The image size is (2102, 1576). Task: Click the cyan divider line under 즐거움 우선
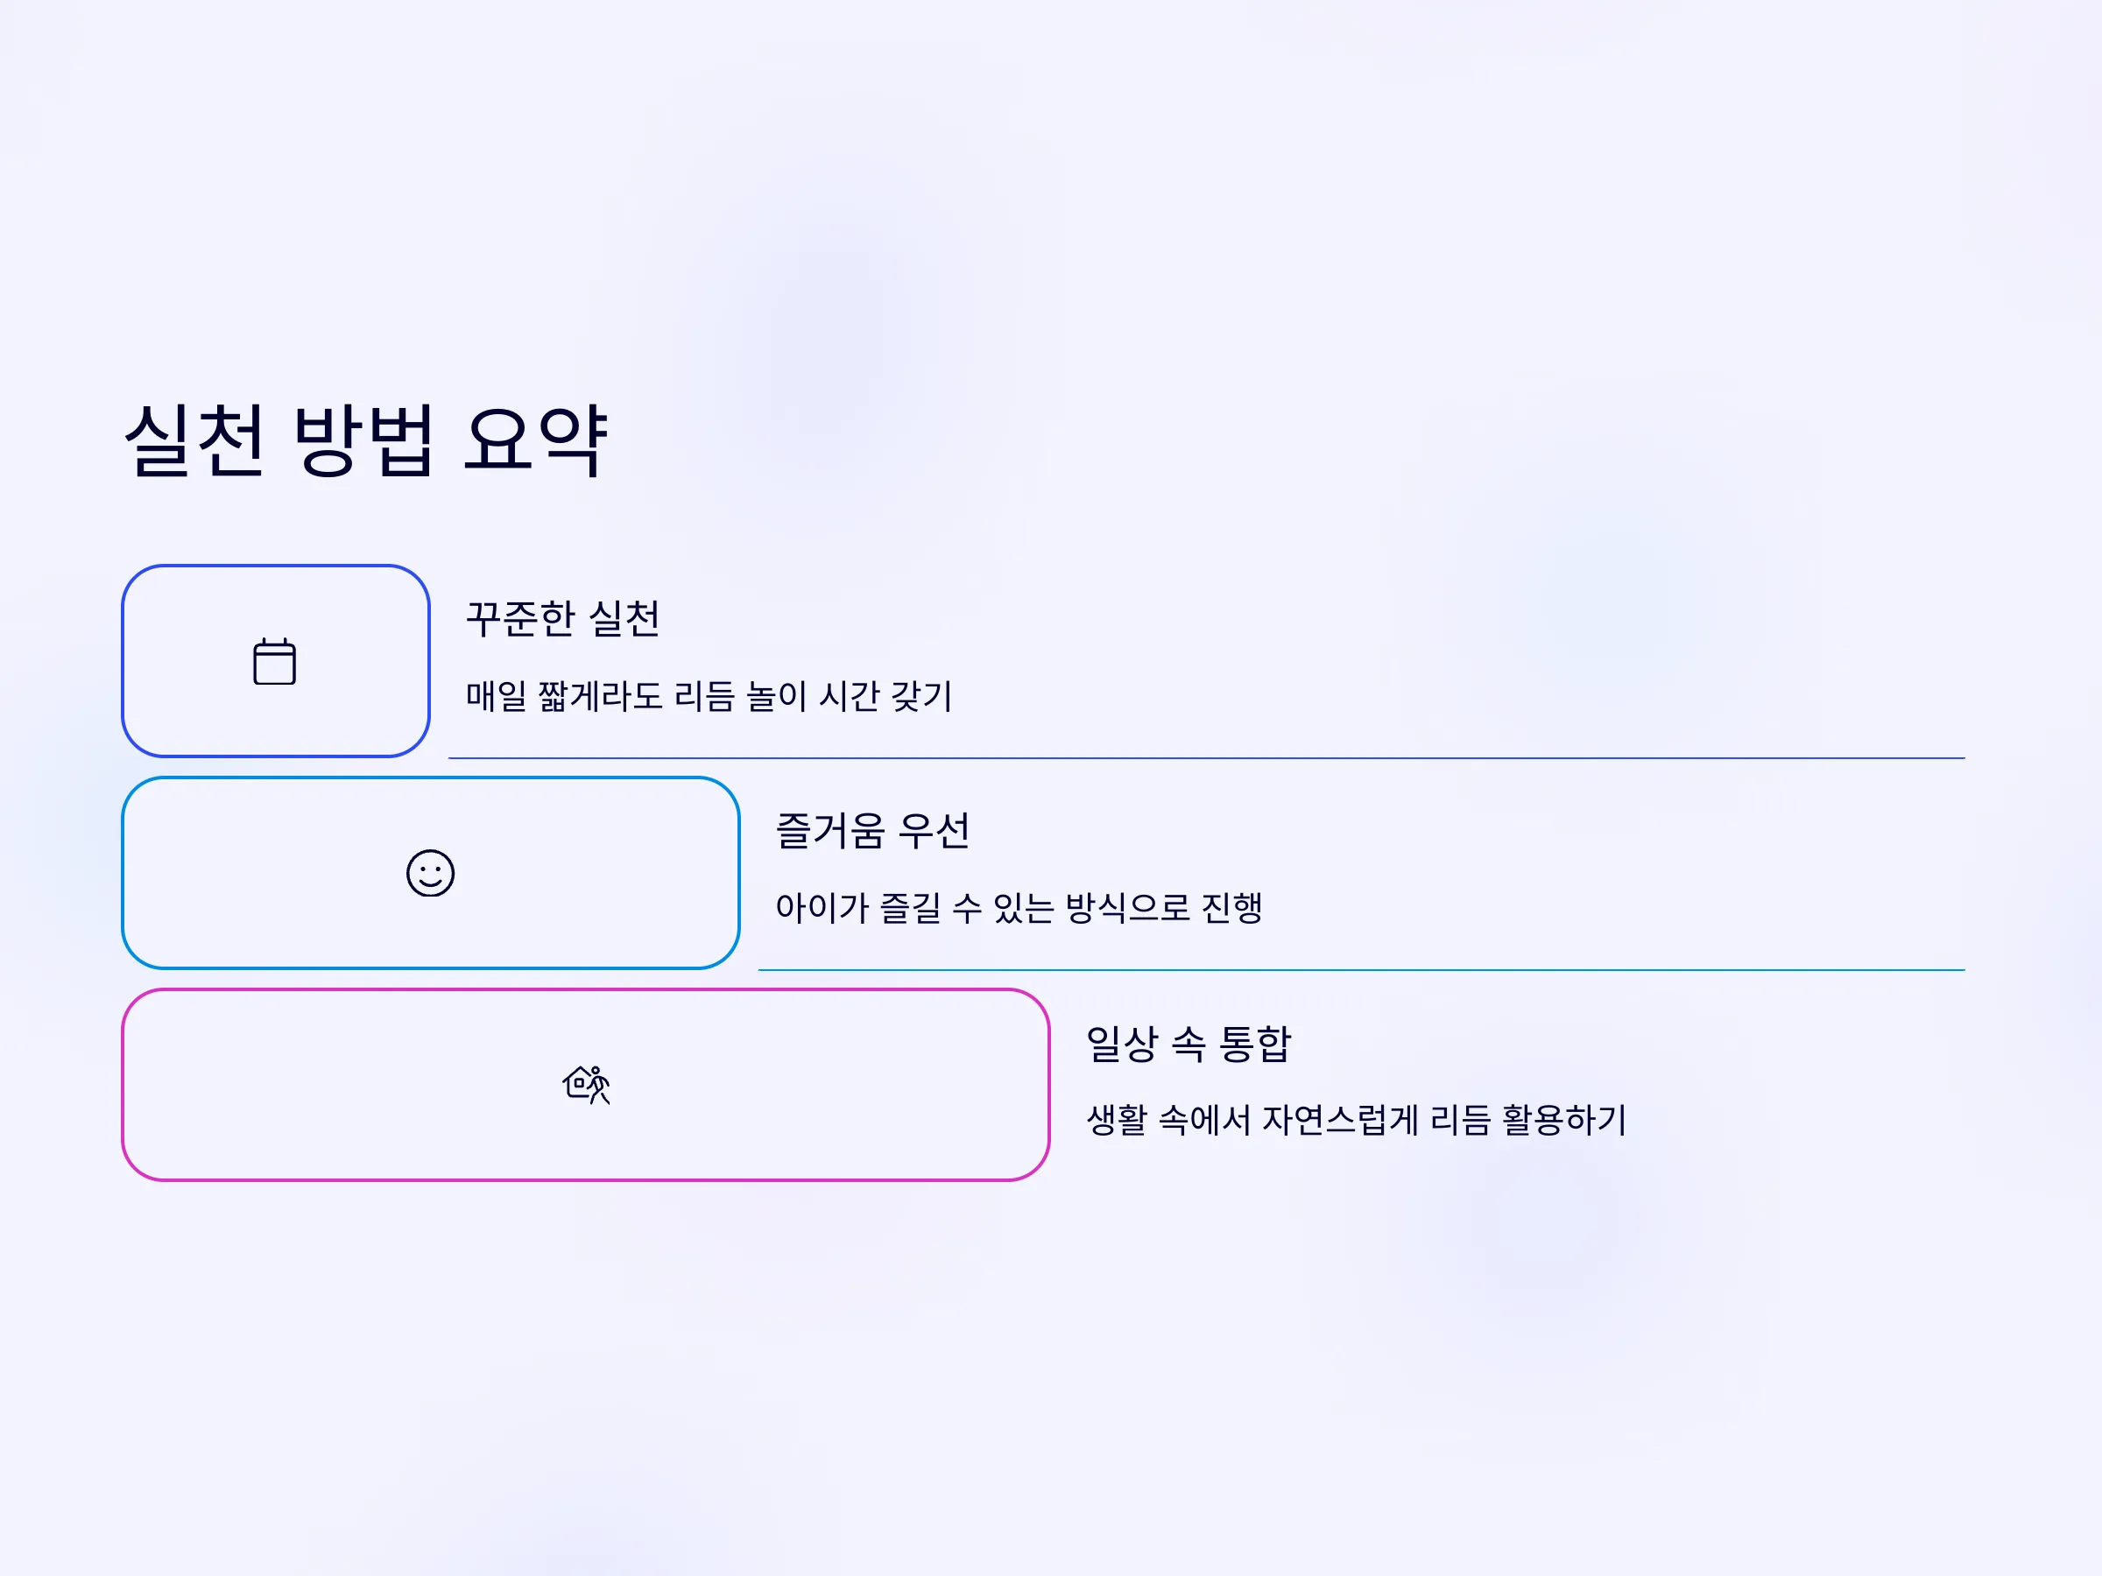(x=1362, y=970)
